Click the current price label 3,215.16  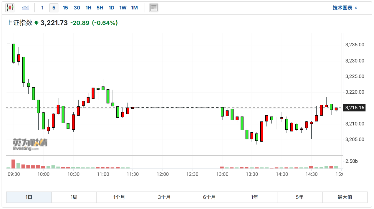tap(355, 108)
